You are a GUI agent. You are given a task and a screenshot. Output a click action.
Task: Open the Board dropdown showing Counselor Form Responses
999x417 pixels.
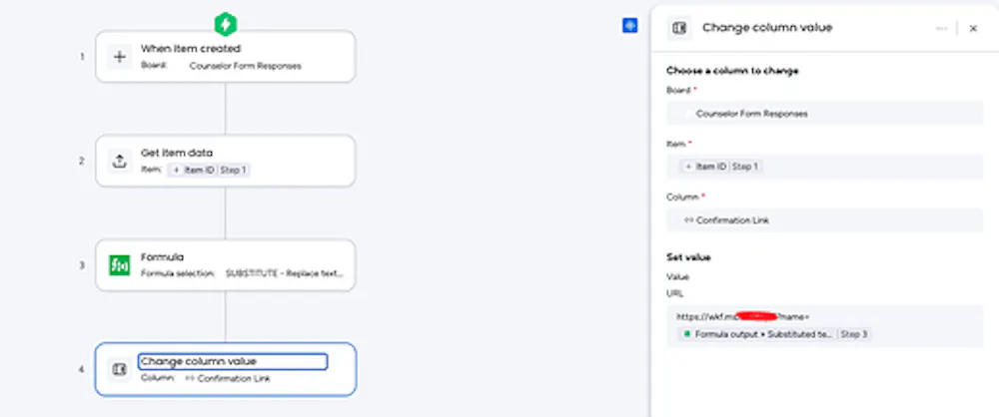pos(824,114)
